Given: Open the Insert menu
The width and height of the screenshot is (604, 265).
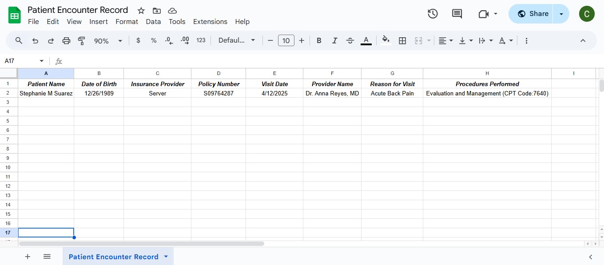Looking at the screenshot, I should click(99, 21).
